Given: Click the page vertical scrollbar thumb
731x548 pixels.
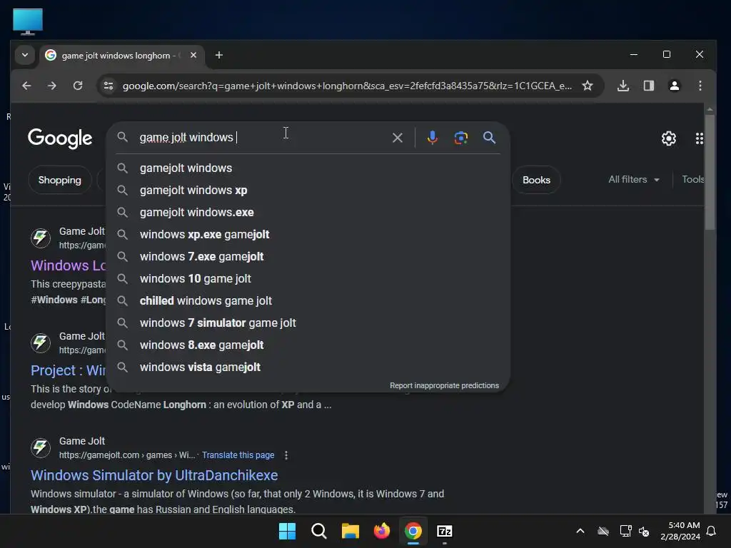Looking at the screenshot, I should pos(710,173).
